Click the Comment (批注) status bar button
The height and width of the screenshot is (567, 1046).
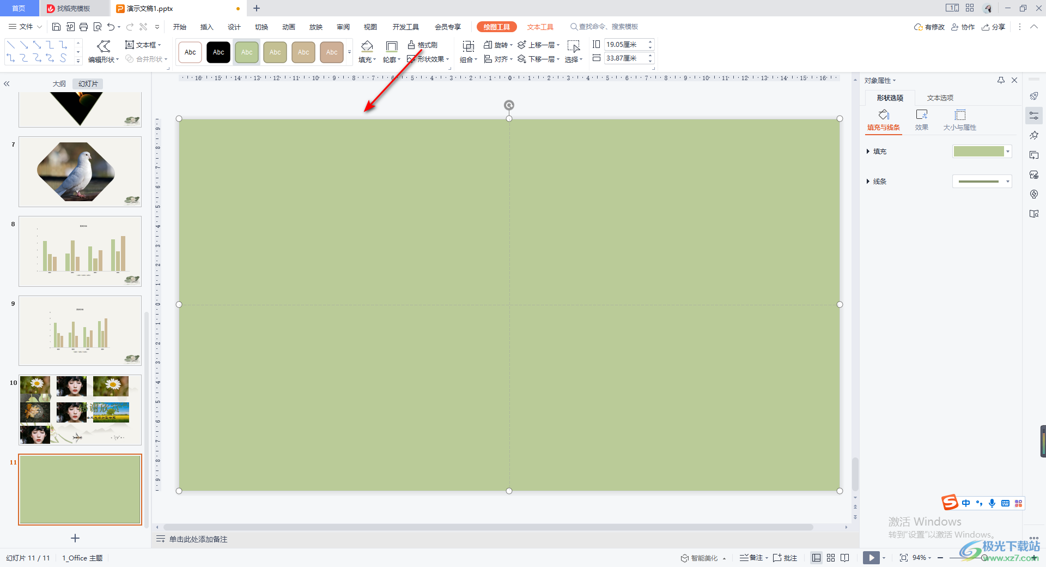(785, 558)
